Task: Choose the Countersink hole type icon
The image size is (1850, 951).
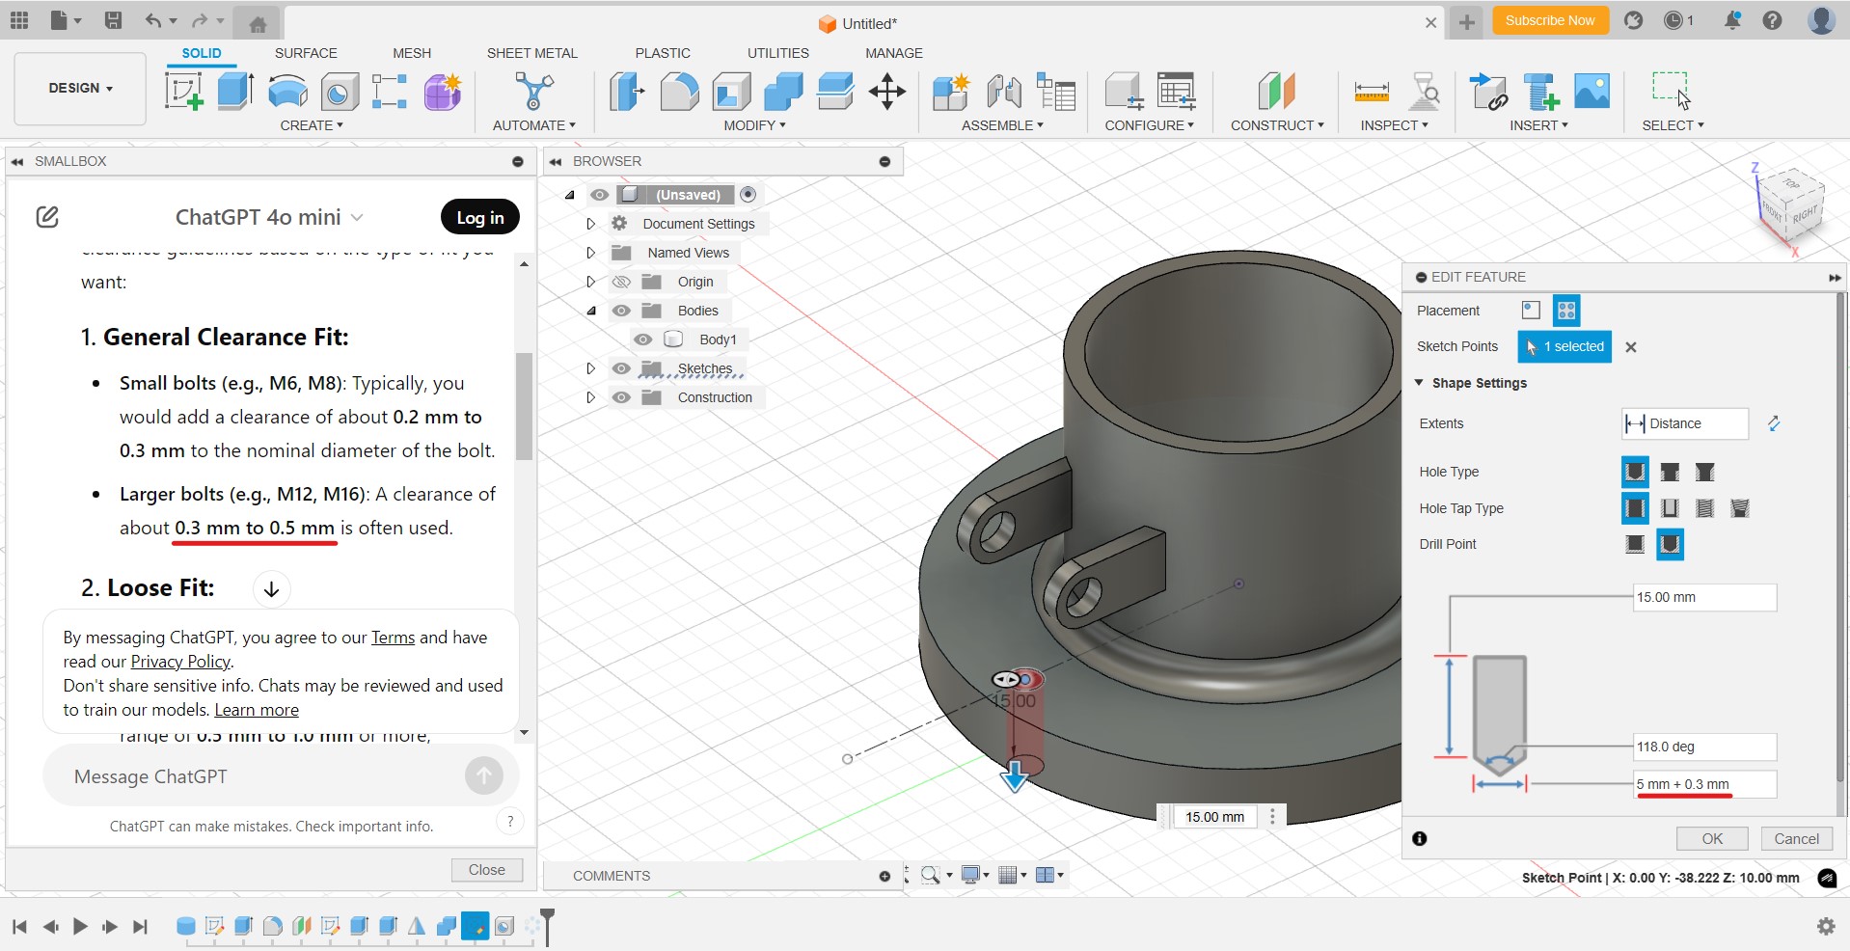Action: click(1704, 472)
